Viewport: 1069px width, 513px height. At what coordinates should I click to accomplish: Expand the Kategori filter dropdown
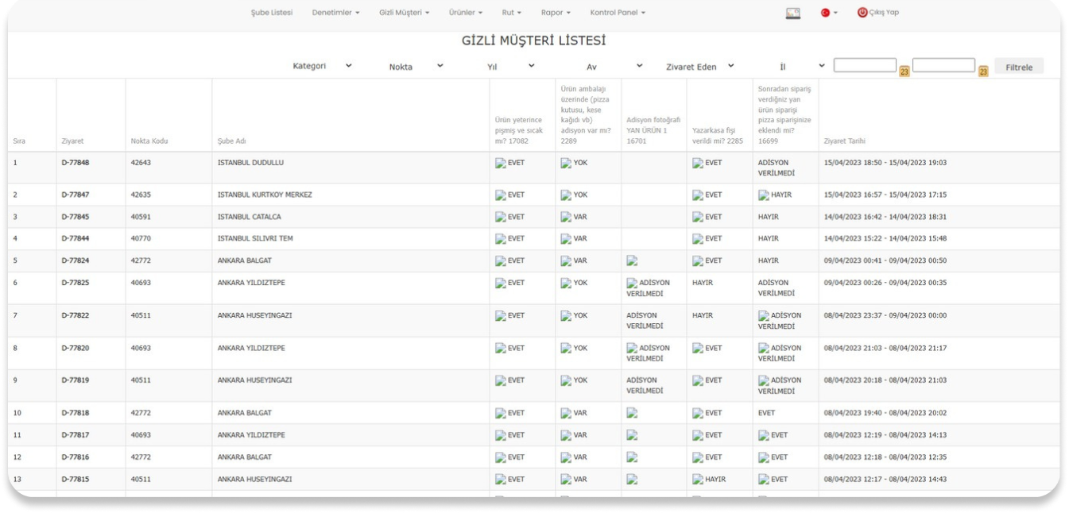click(x=322, y=66)
